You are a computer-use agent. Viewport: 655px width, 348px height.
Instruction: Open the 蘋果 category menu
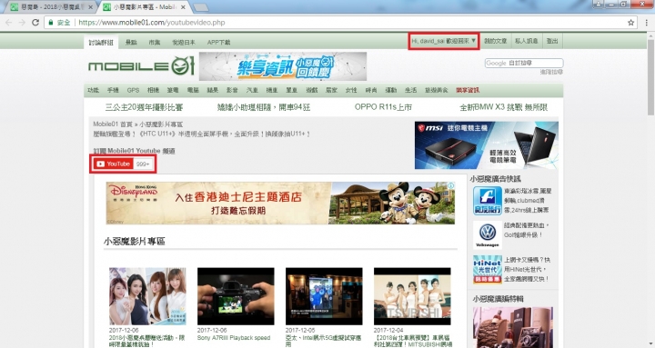click(213, 90)
